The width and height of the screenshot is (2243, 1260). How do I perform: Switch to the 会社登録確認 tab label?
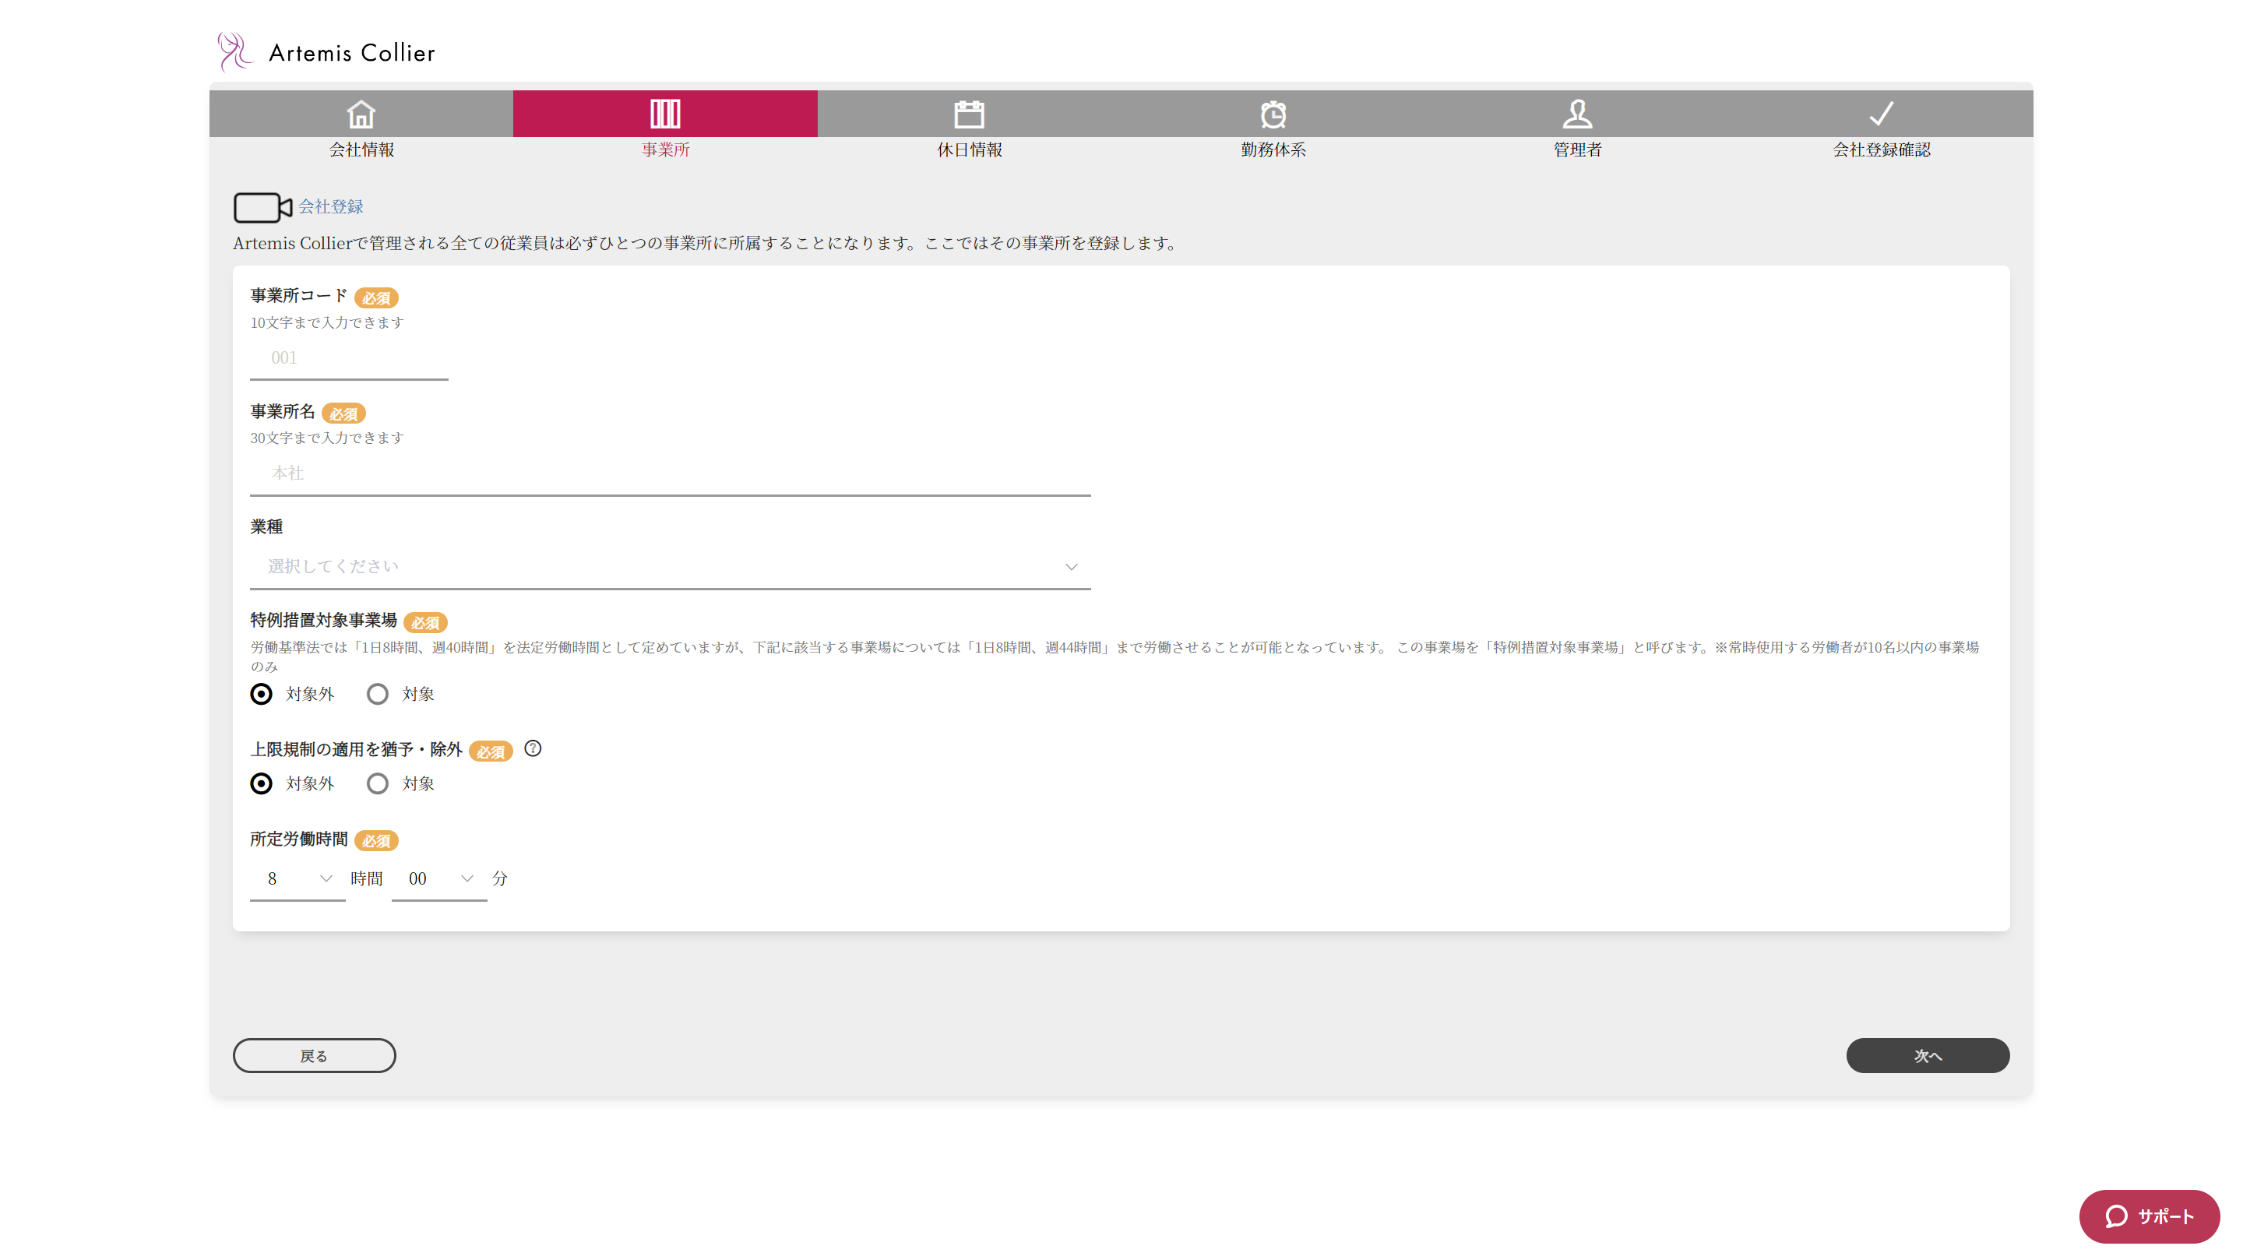(x=1882, y=150)
